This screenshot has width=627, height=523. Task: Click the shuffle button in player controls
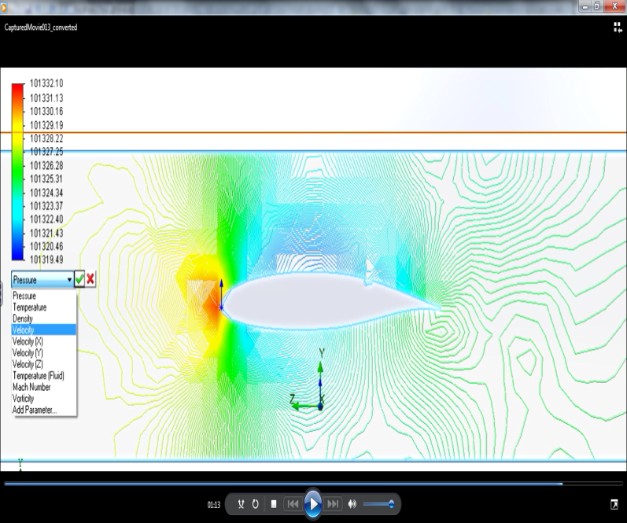coord(241,504)
